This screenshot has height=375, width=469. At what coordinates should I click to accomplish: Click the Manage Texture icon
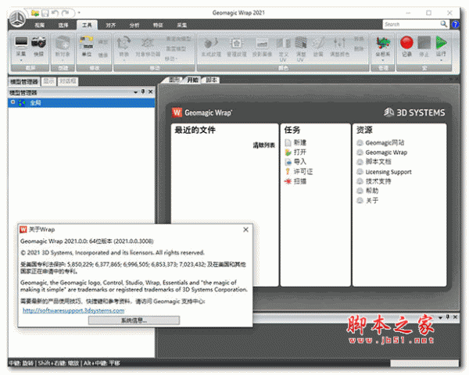(236, 43)
